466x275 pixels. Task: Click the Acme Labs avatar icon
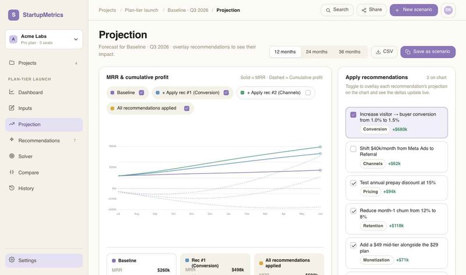(13, 39)
